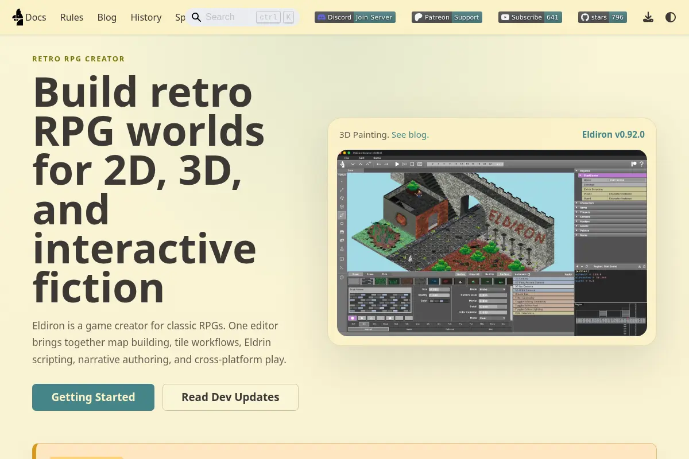Click the Eldiron logo icon

pyautogui.click(x=18, y=17)
